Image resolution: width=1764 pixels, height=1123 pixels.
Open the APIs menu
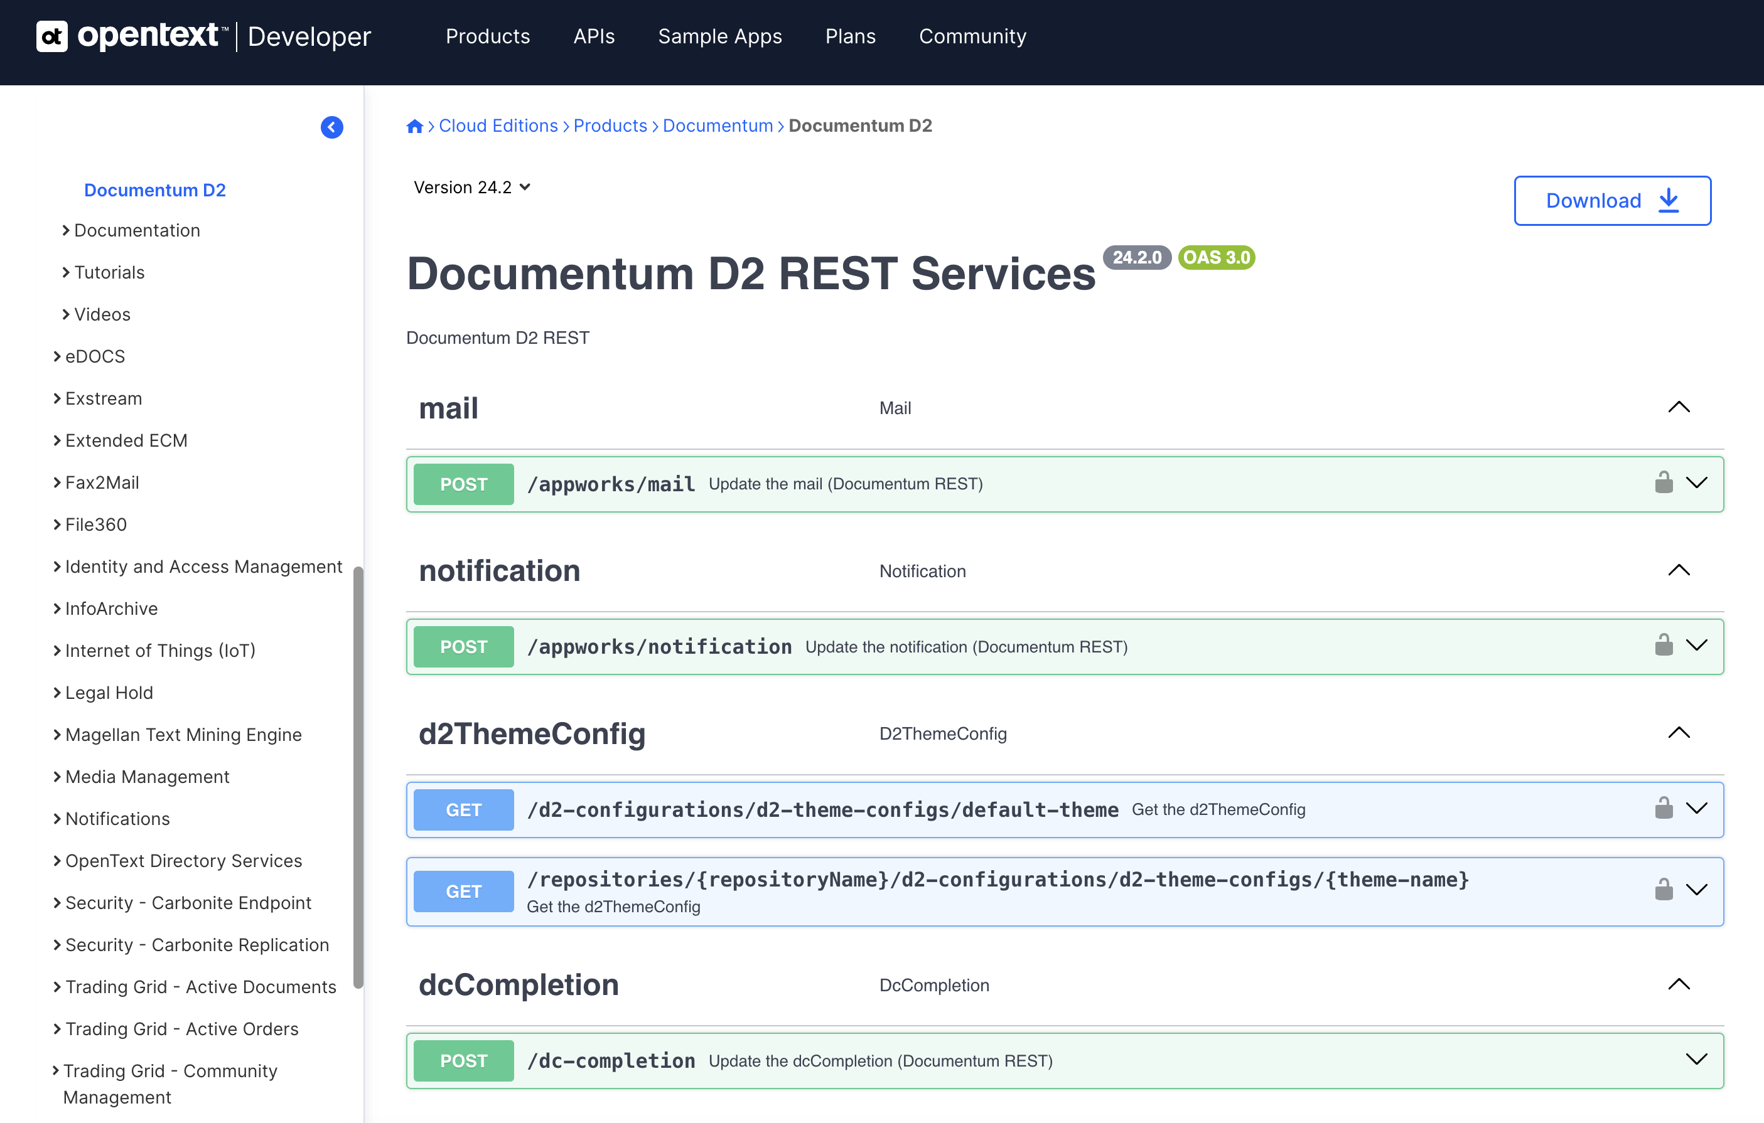tap(594, 36)
